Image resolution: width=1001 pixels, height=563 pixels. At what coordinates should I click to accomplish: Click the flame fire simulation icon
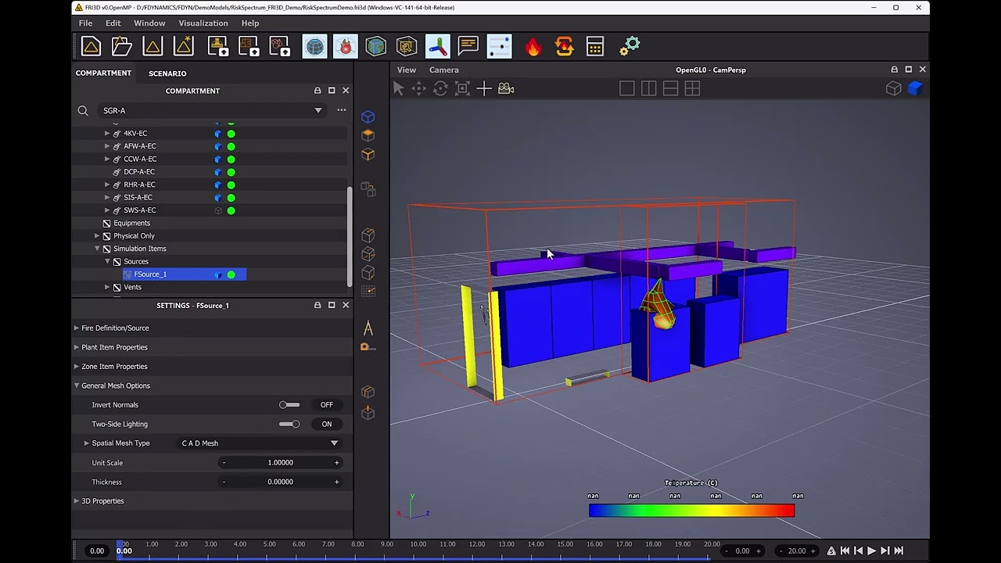pyautogui.click(x=533, y=47)
